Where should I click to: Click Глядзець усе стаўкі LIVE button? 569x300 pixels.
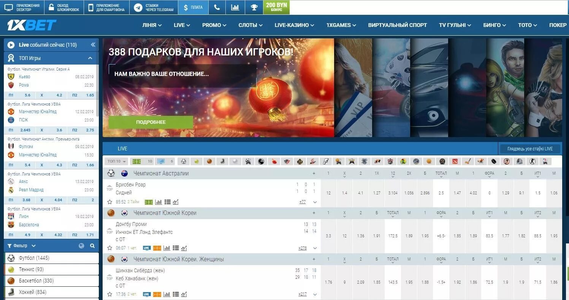coord(530,149)
